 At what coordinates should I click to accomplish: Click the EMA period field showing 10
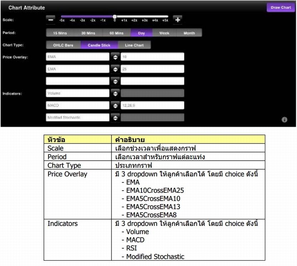[153, 56]
